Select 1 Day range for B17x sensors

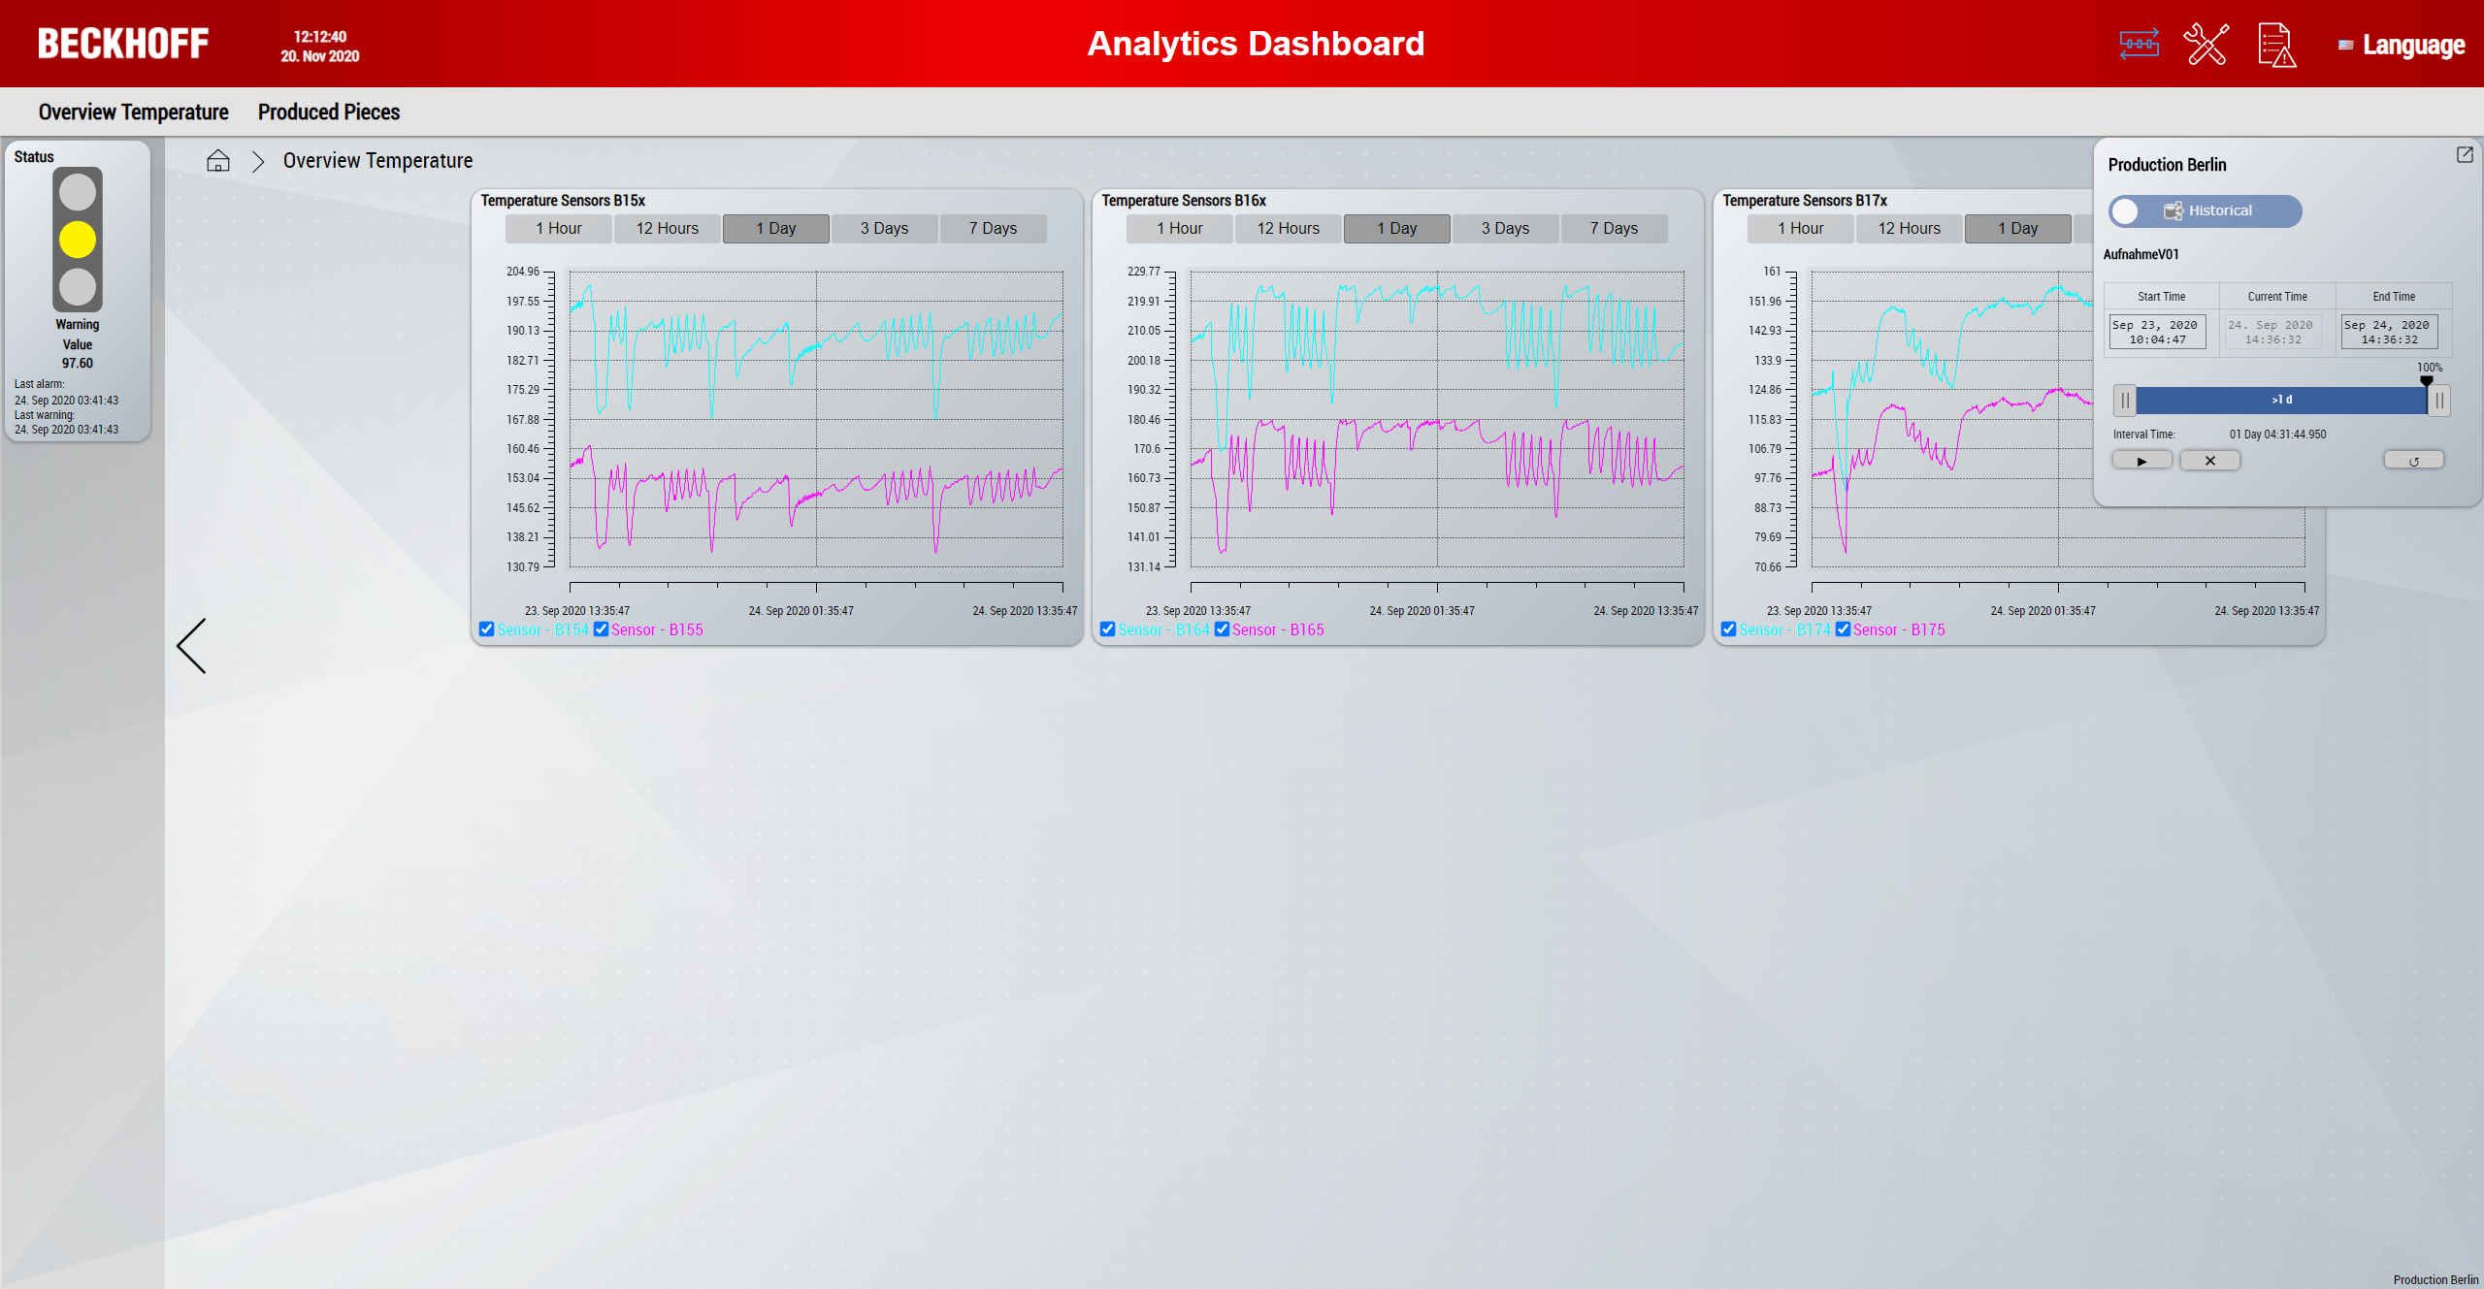coord(2018,229)
